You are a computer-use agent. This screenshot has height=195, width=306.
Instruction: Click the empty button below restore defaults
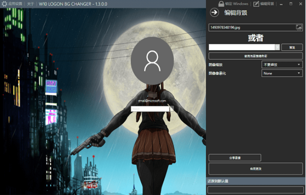256,190
